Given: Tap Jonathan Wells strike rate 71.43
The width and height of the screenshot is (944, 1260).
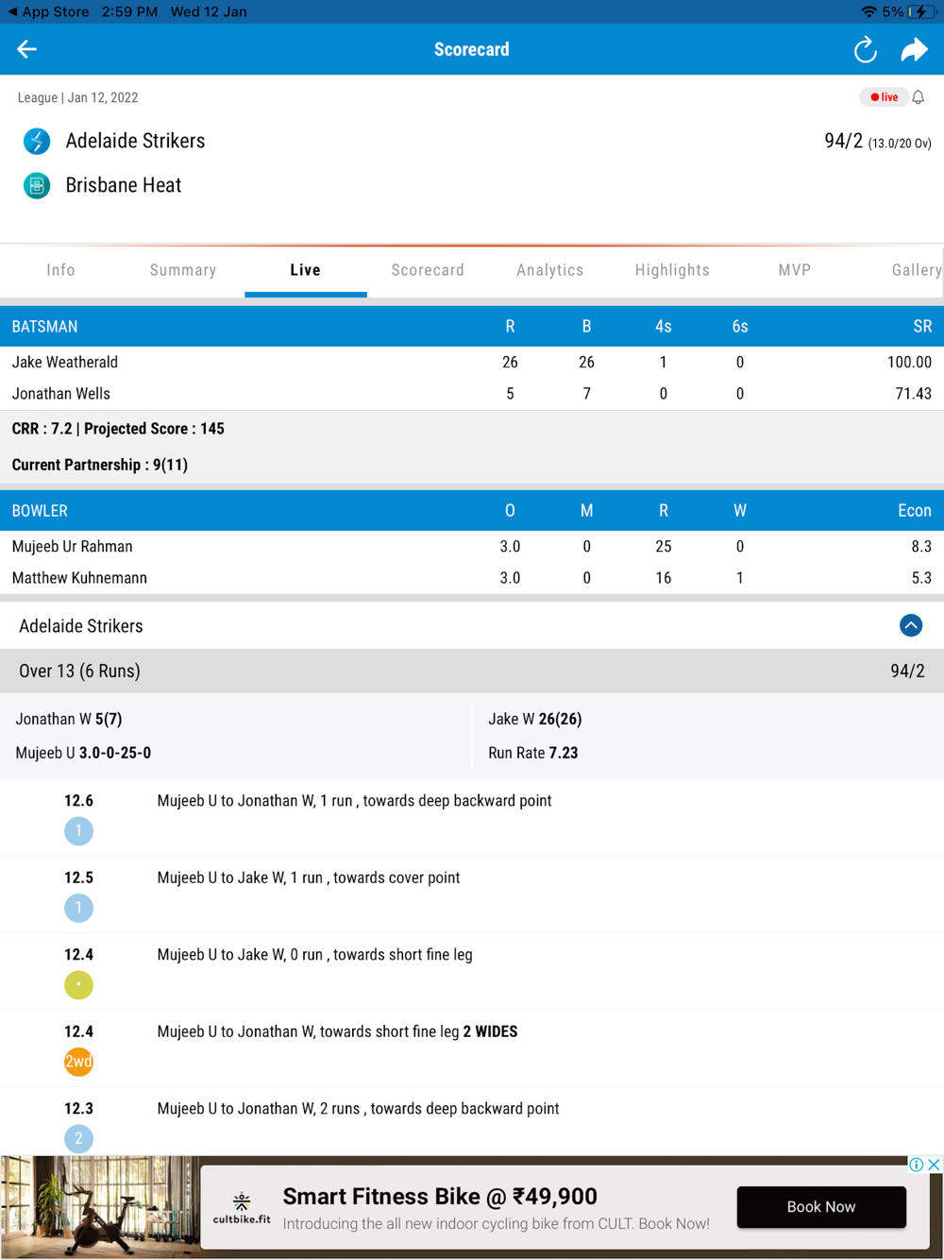Looking at the screenshot, I should coord(913,394).
